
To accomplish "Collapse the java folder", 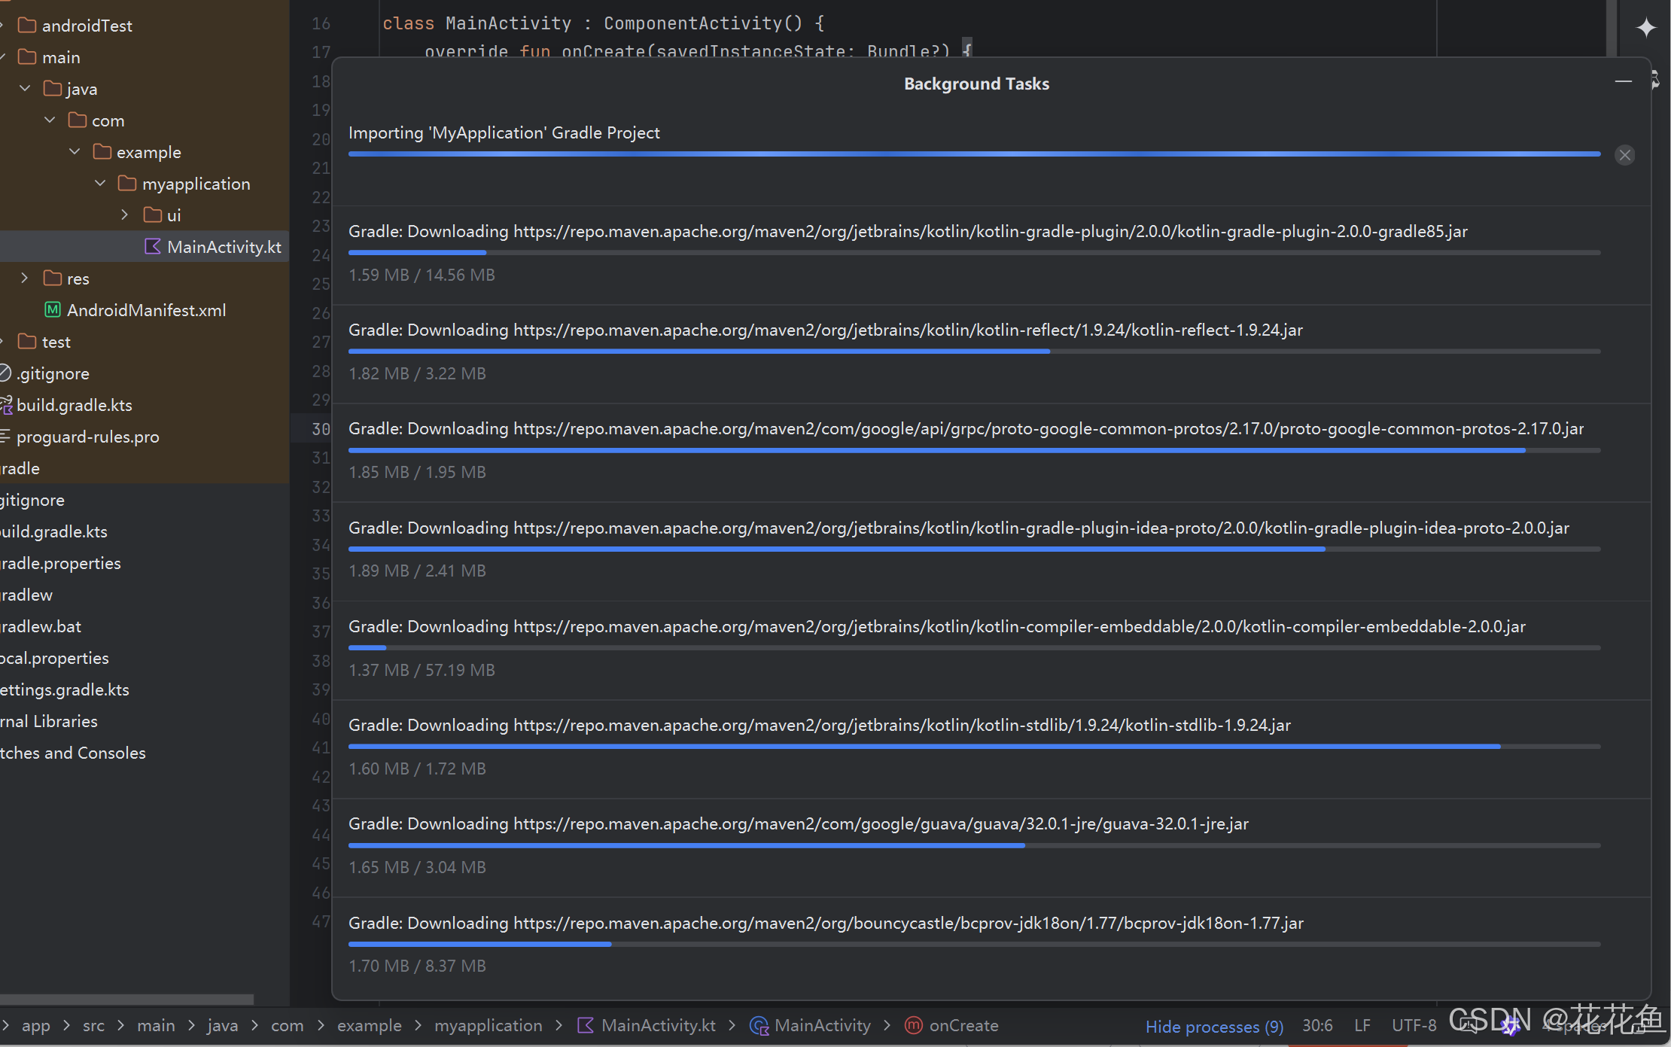I will click(25, 89).
